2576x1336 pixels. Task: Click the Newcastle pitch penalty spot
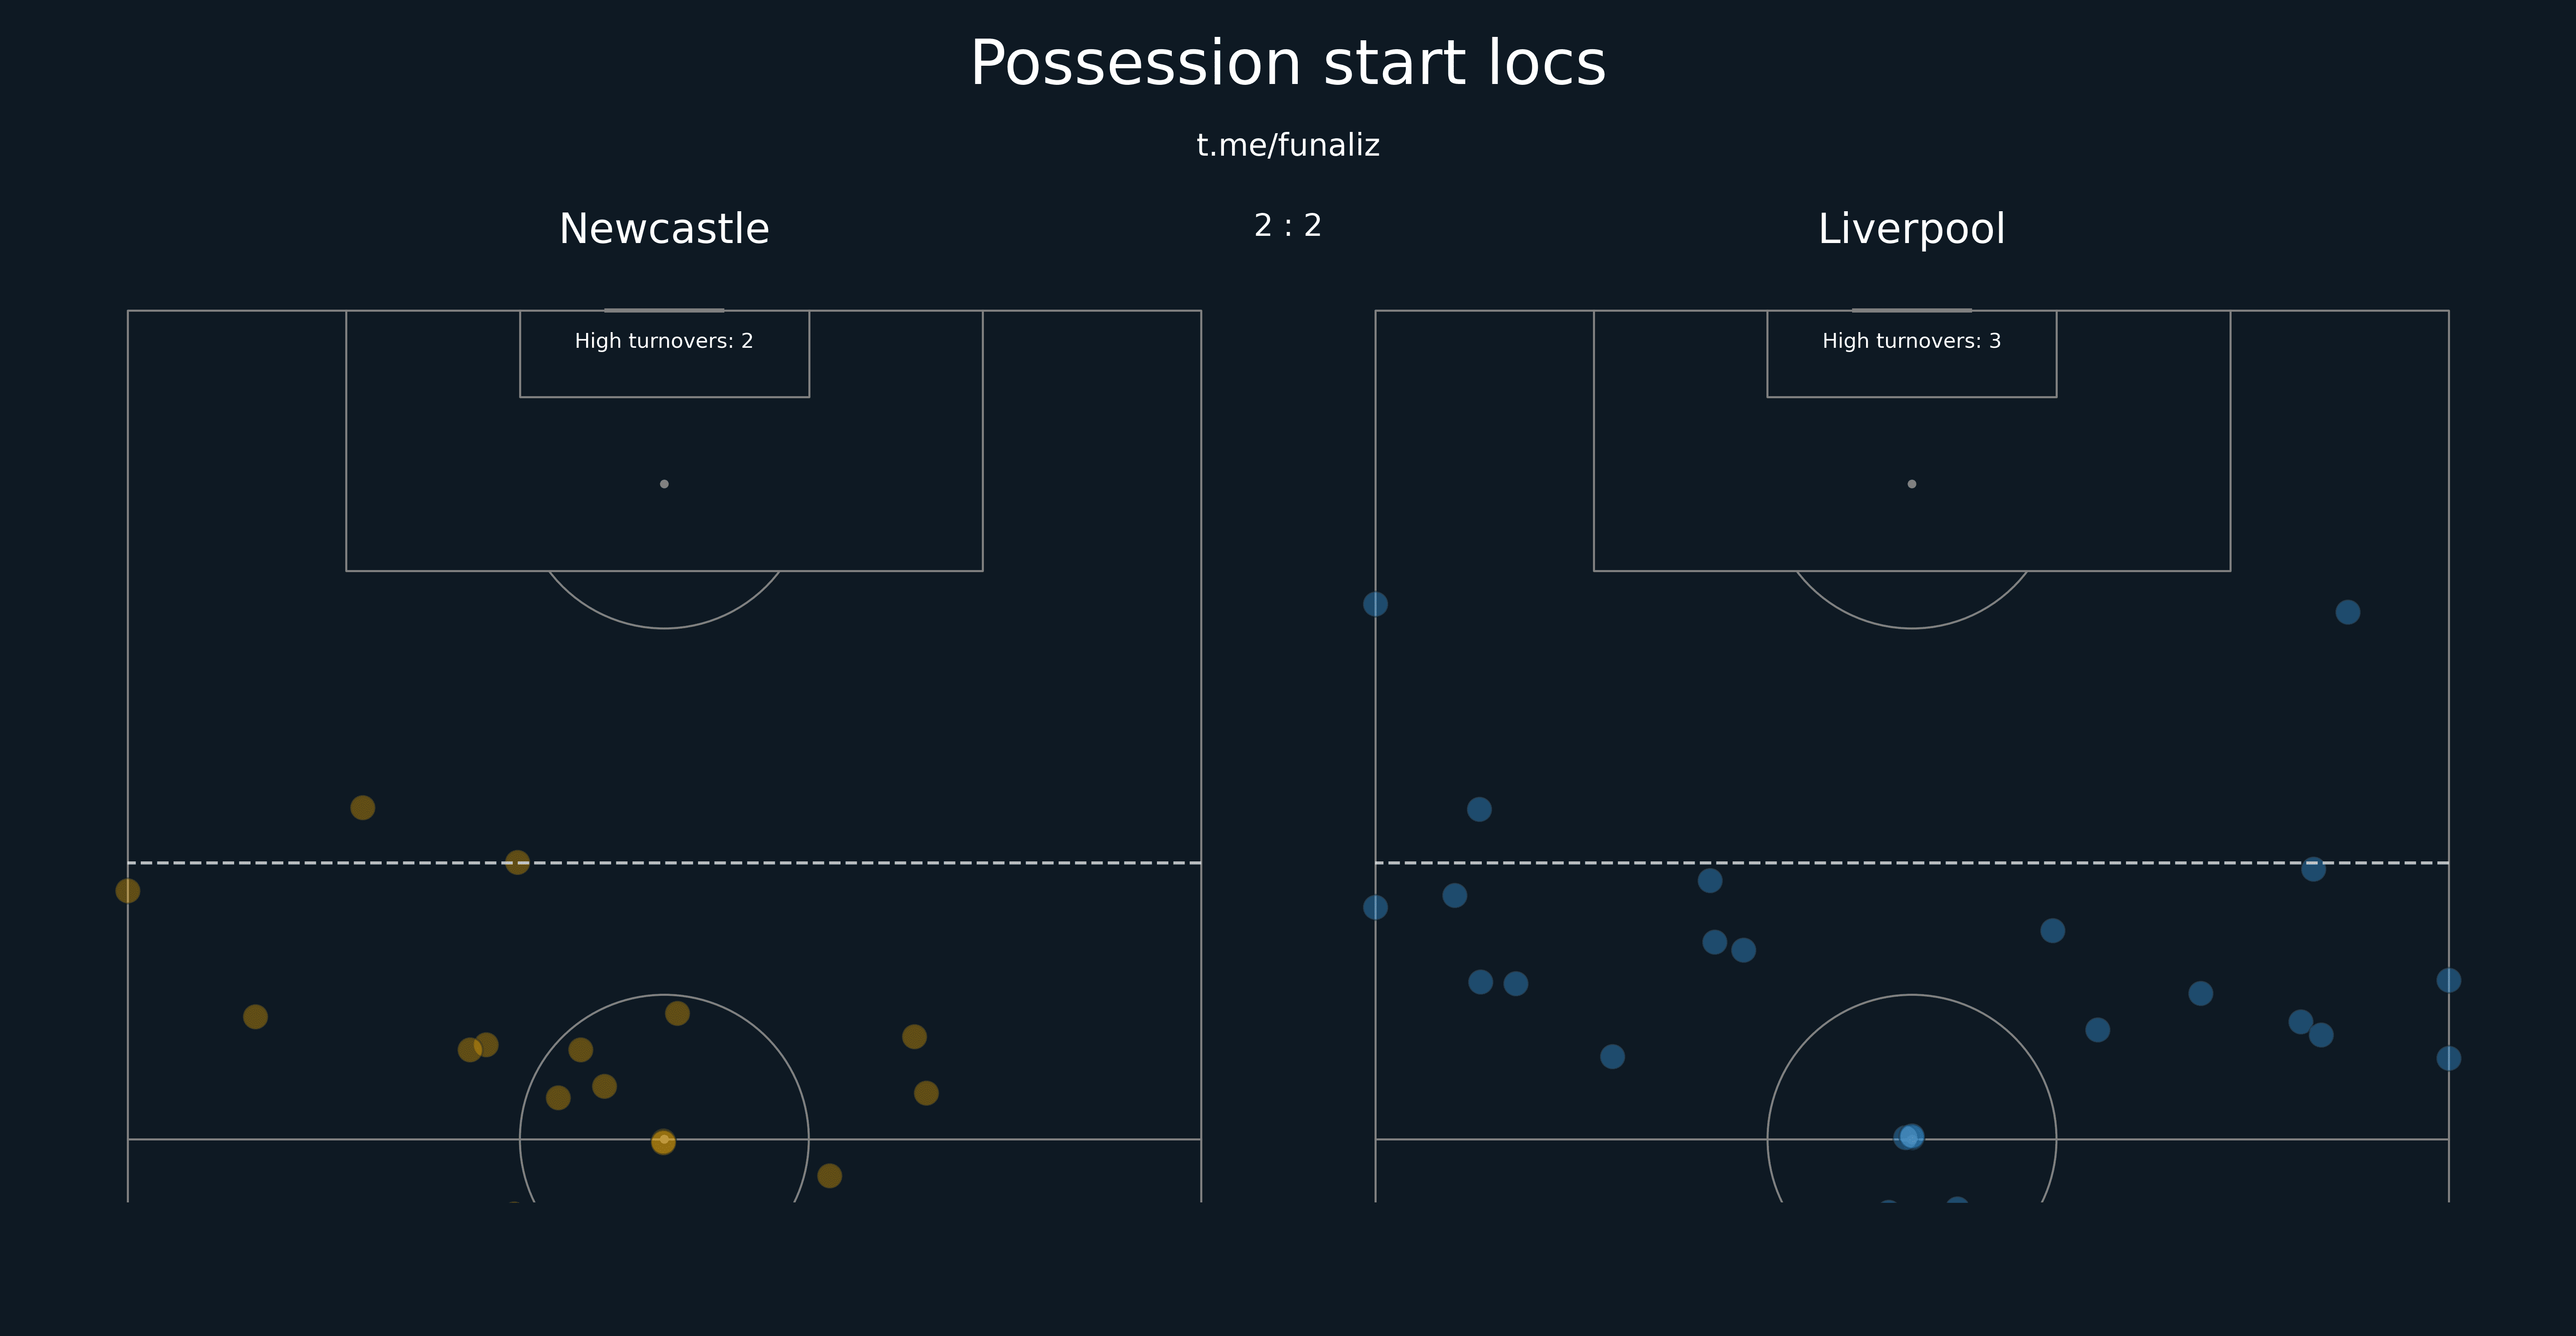pos(664,484)
